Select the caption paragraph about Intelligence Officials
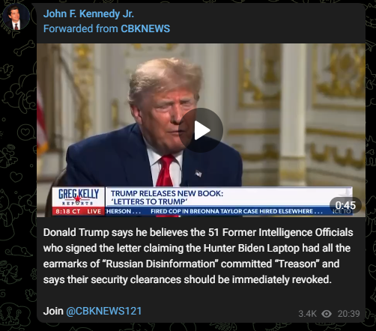Viewport: 376px width, 331px height. pos(198,256)
